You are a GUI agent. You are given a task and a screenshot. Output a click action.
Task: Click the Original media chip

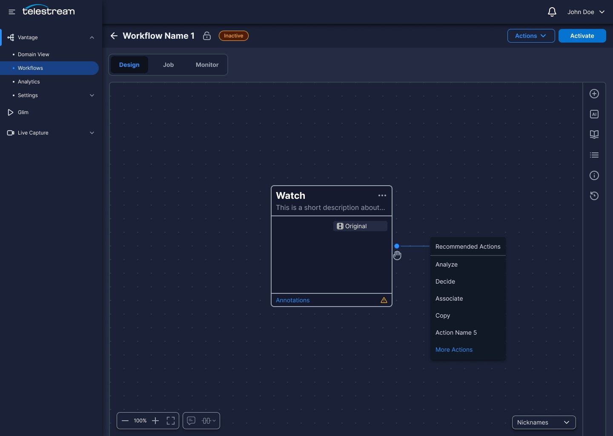(360, 226)
